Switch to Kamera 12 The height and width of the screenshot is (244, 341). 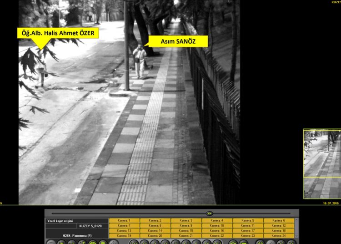(279, 225)
